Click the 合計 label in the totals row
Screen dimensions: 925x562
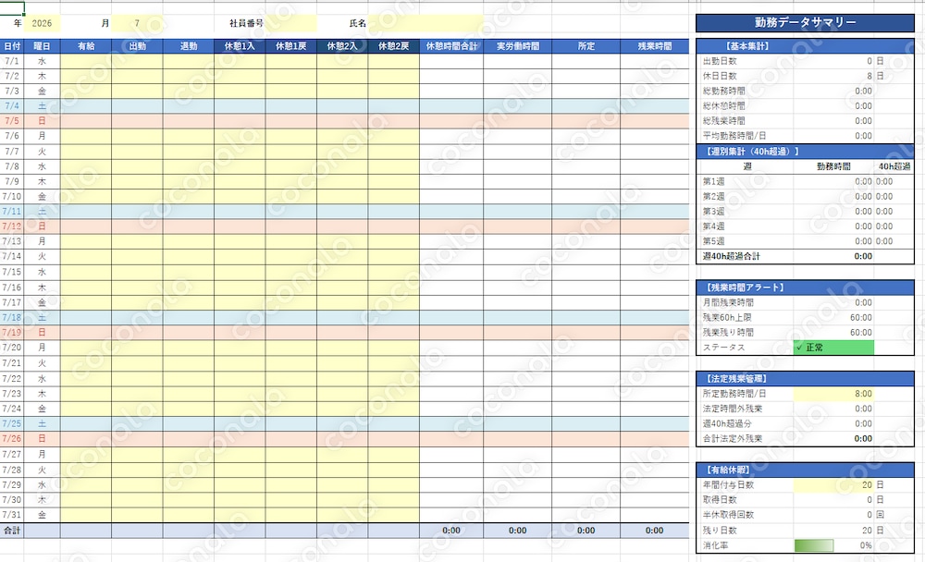(12, 531)
